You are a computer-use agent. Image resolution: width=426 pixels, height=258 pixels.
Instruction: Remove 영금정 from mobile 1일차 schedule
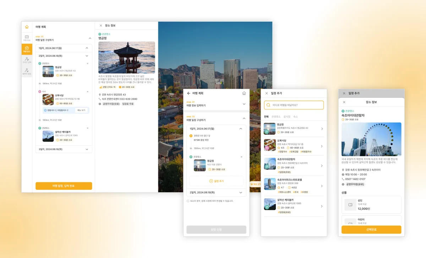(x=241, y=157)
